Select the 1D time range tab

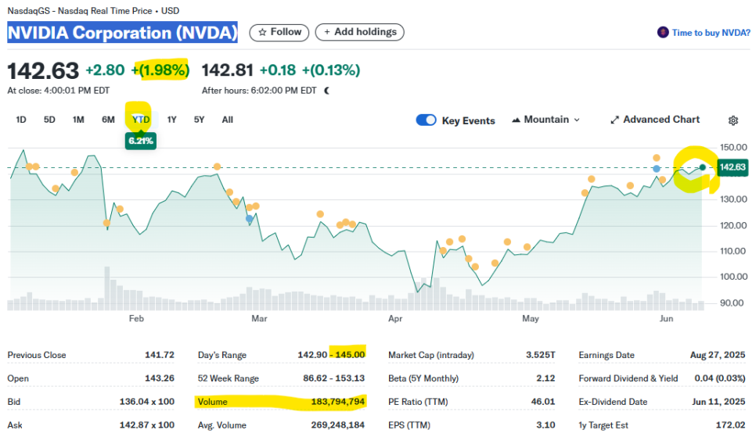click(x=20, y=120)
